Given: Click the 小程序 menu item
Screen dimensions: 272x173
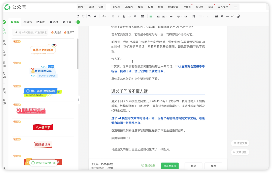Looking at the screenshot, I should coord(129,7).
